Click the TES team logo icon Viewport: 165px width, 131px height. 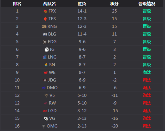tap(45, 19)
